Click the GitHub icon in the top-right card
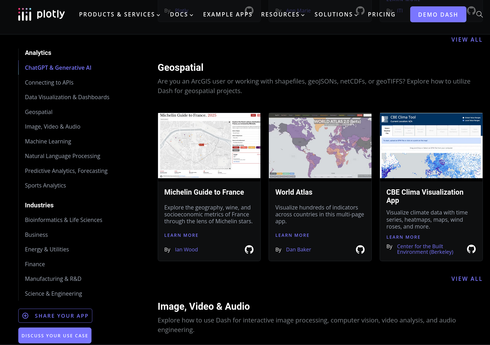Screen dimensions: 490x345 pyautogui.click(x=471, y=11)
